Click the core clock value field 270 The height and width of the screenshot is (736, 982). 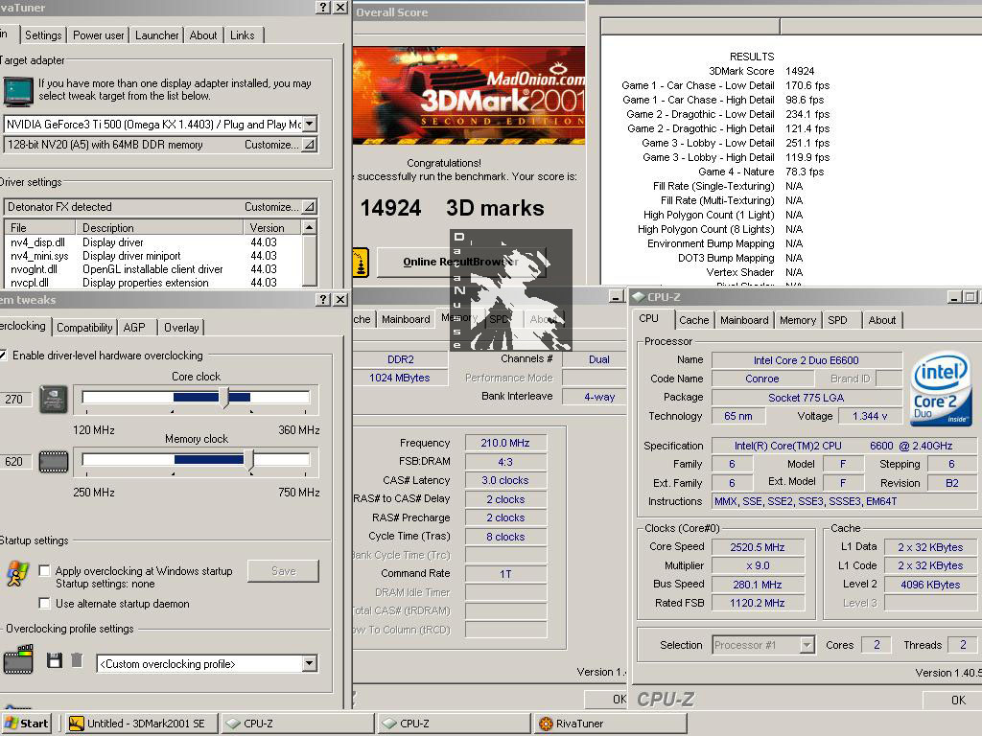[x=13, y=400]
